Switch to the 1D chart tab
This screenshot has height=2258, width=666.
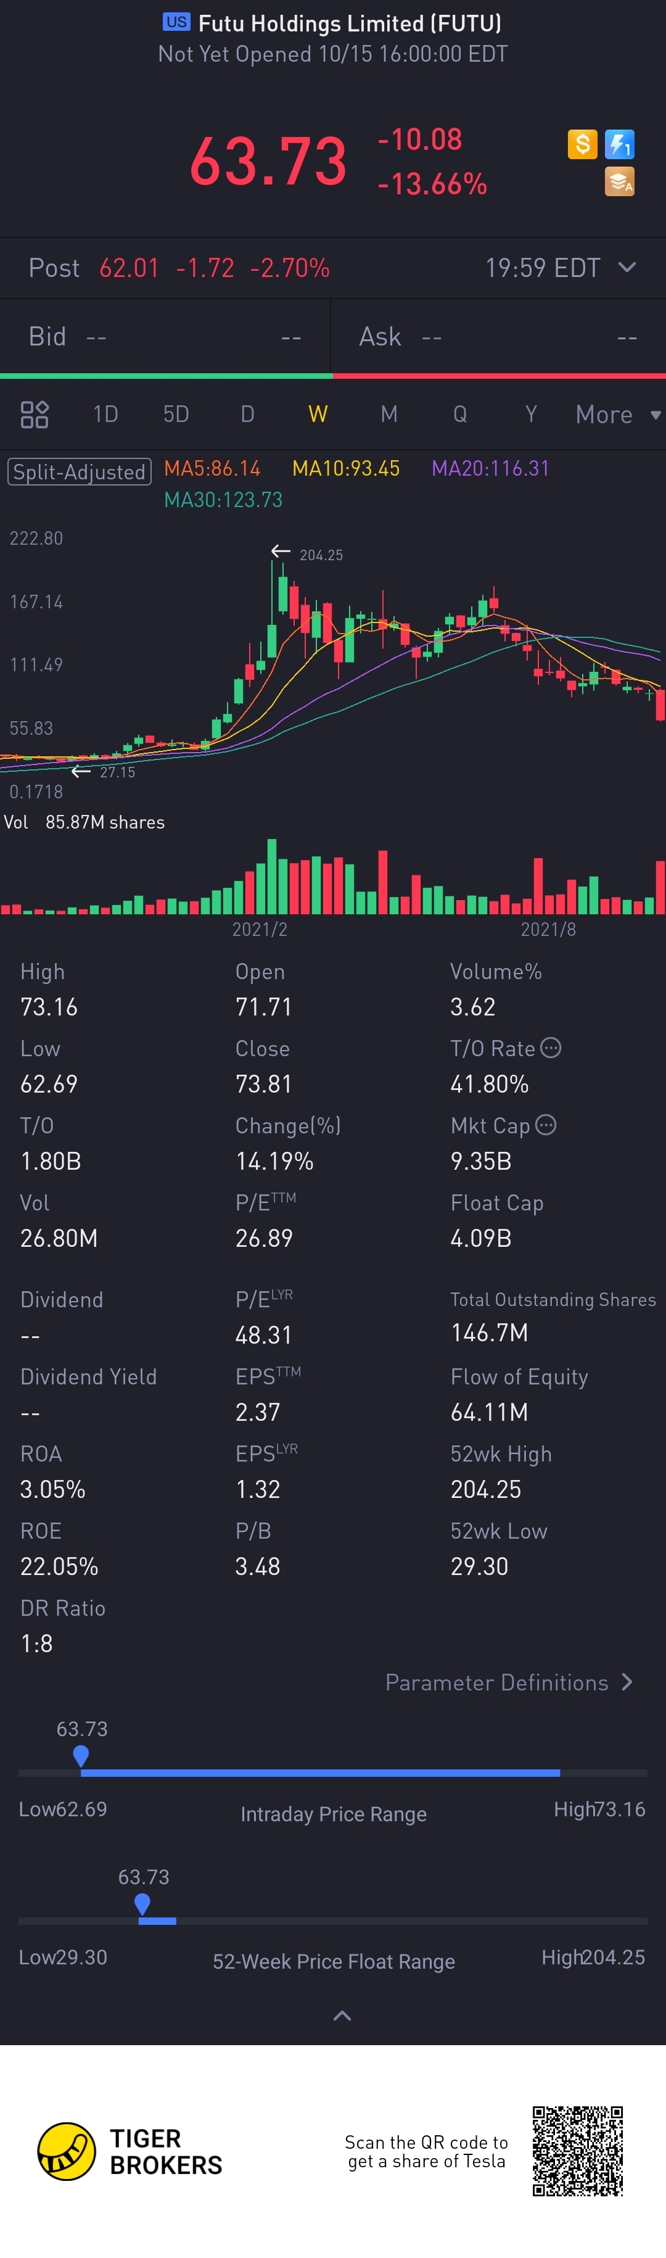point(105,415)
